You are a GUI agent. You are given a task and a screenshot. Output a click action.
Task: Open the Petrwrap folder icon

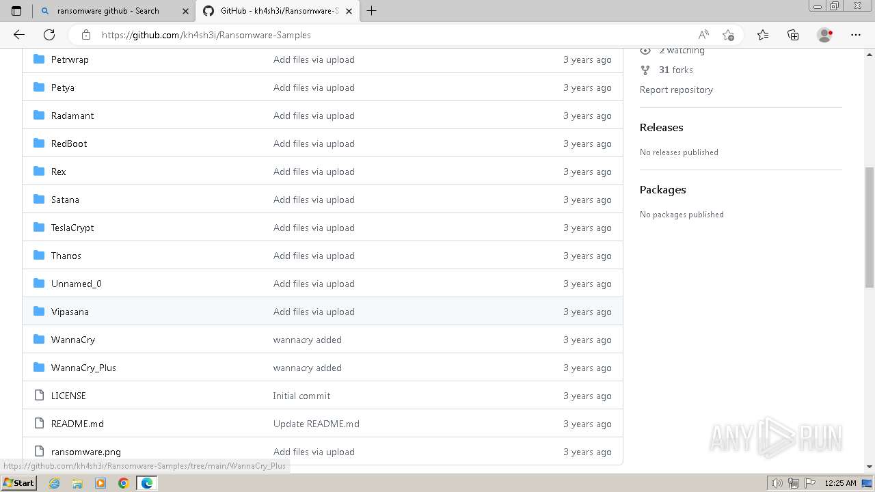(39, 59)
